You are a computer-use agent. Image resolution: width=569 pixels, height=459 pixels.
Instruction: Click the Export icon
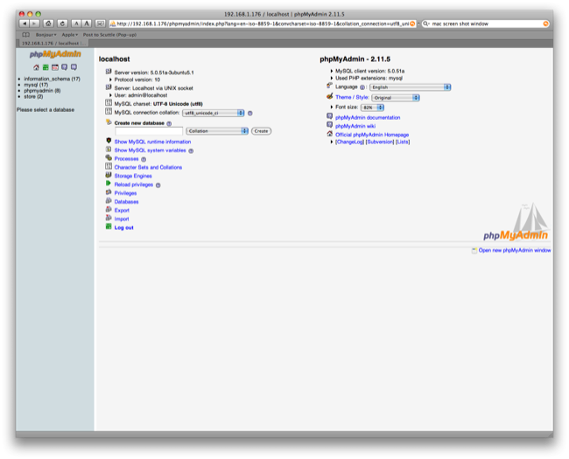click(109, 210)
